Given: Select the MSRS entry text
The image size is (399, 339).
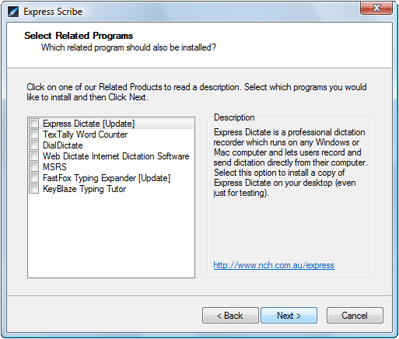Looking at the screenshot, I should point(54,167).
